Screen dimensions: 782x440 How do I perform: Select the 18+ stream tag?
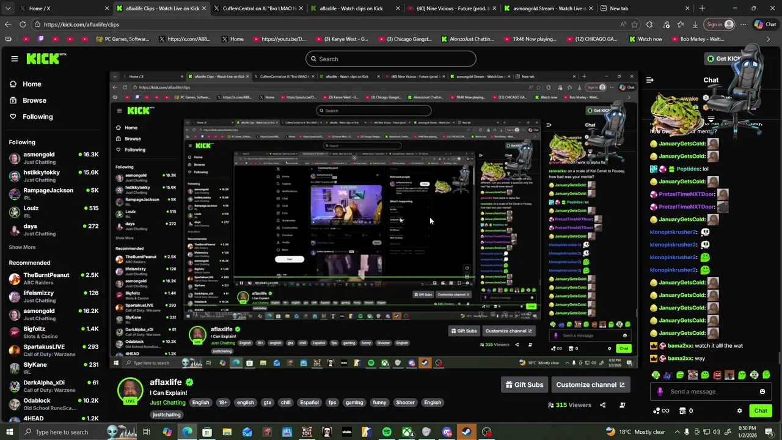click(x=223, y=403)
